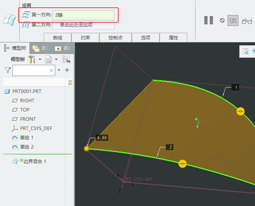Expand the search options dropdown arrow
The image size is (255, 206).
click(x=59, y=70)
